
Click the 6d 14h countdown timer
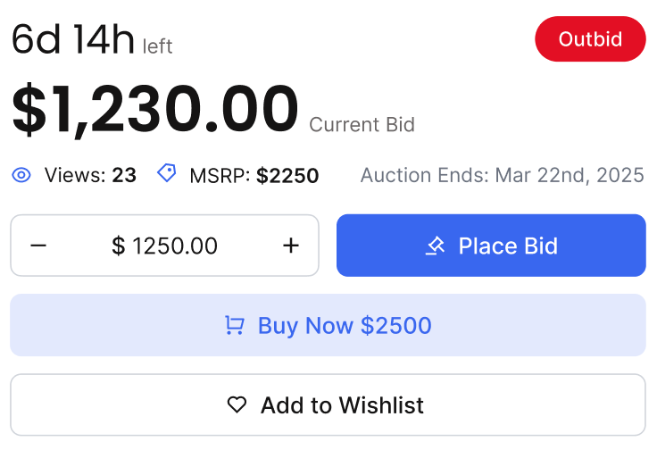pyautogui.click(x=72, y=39)
